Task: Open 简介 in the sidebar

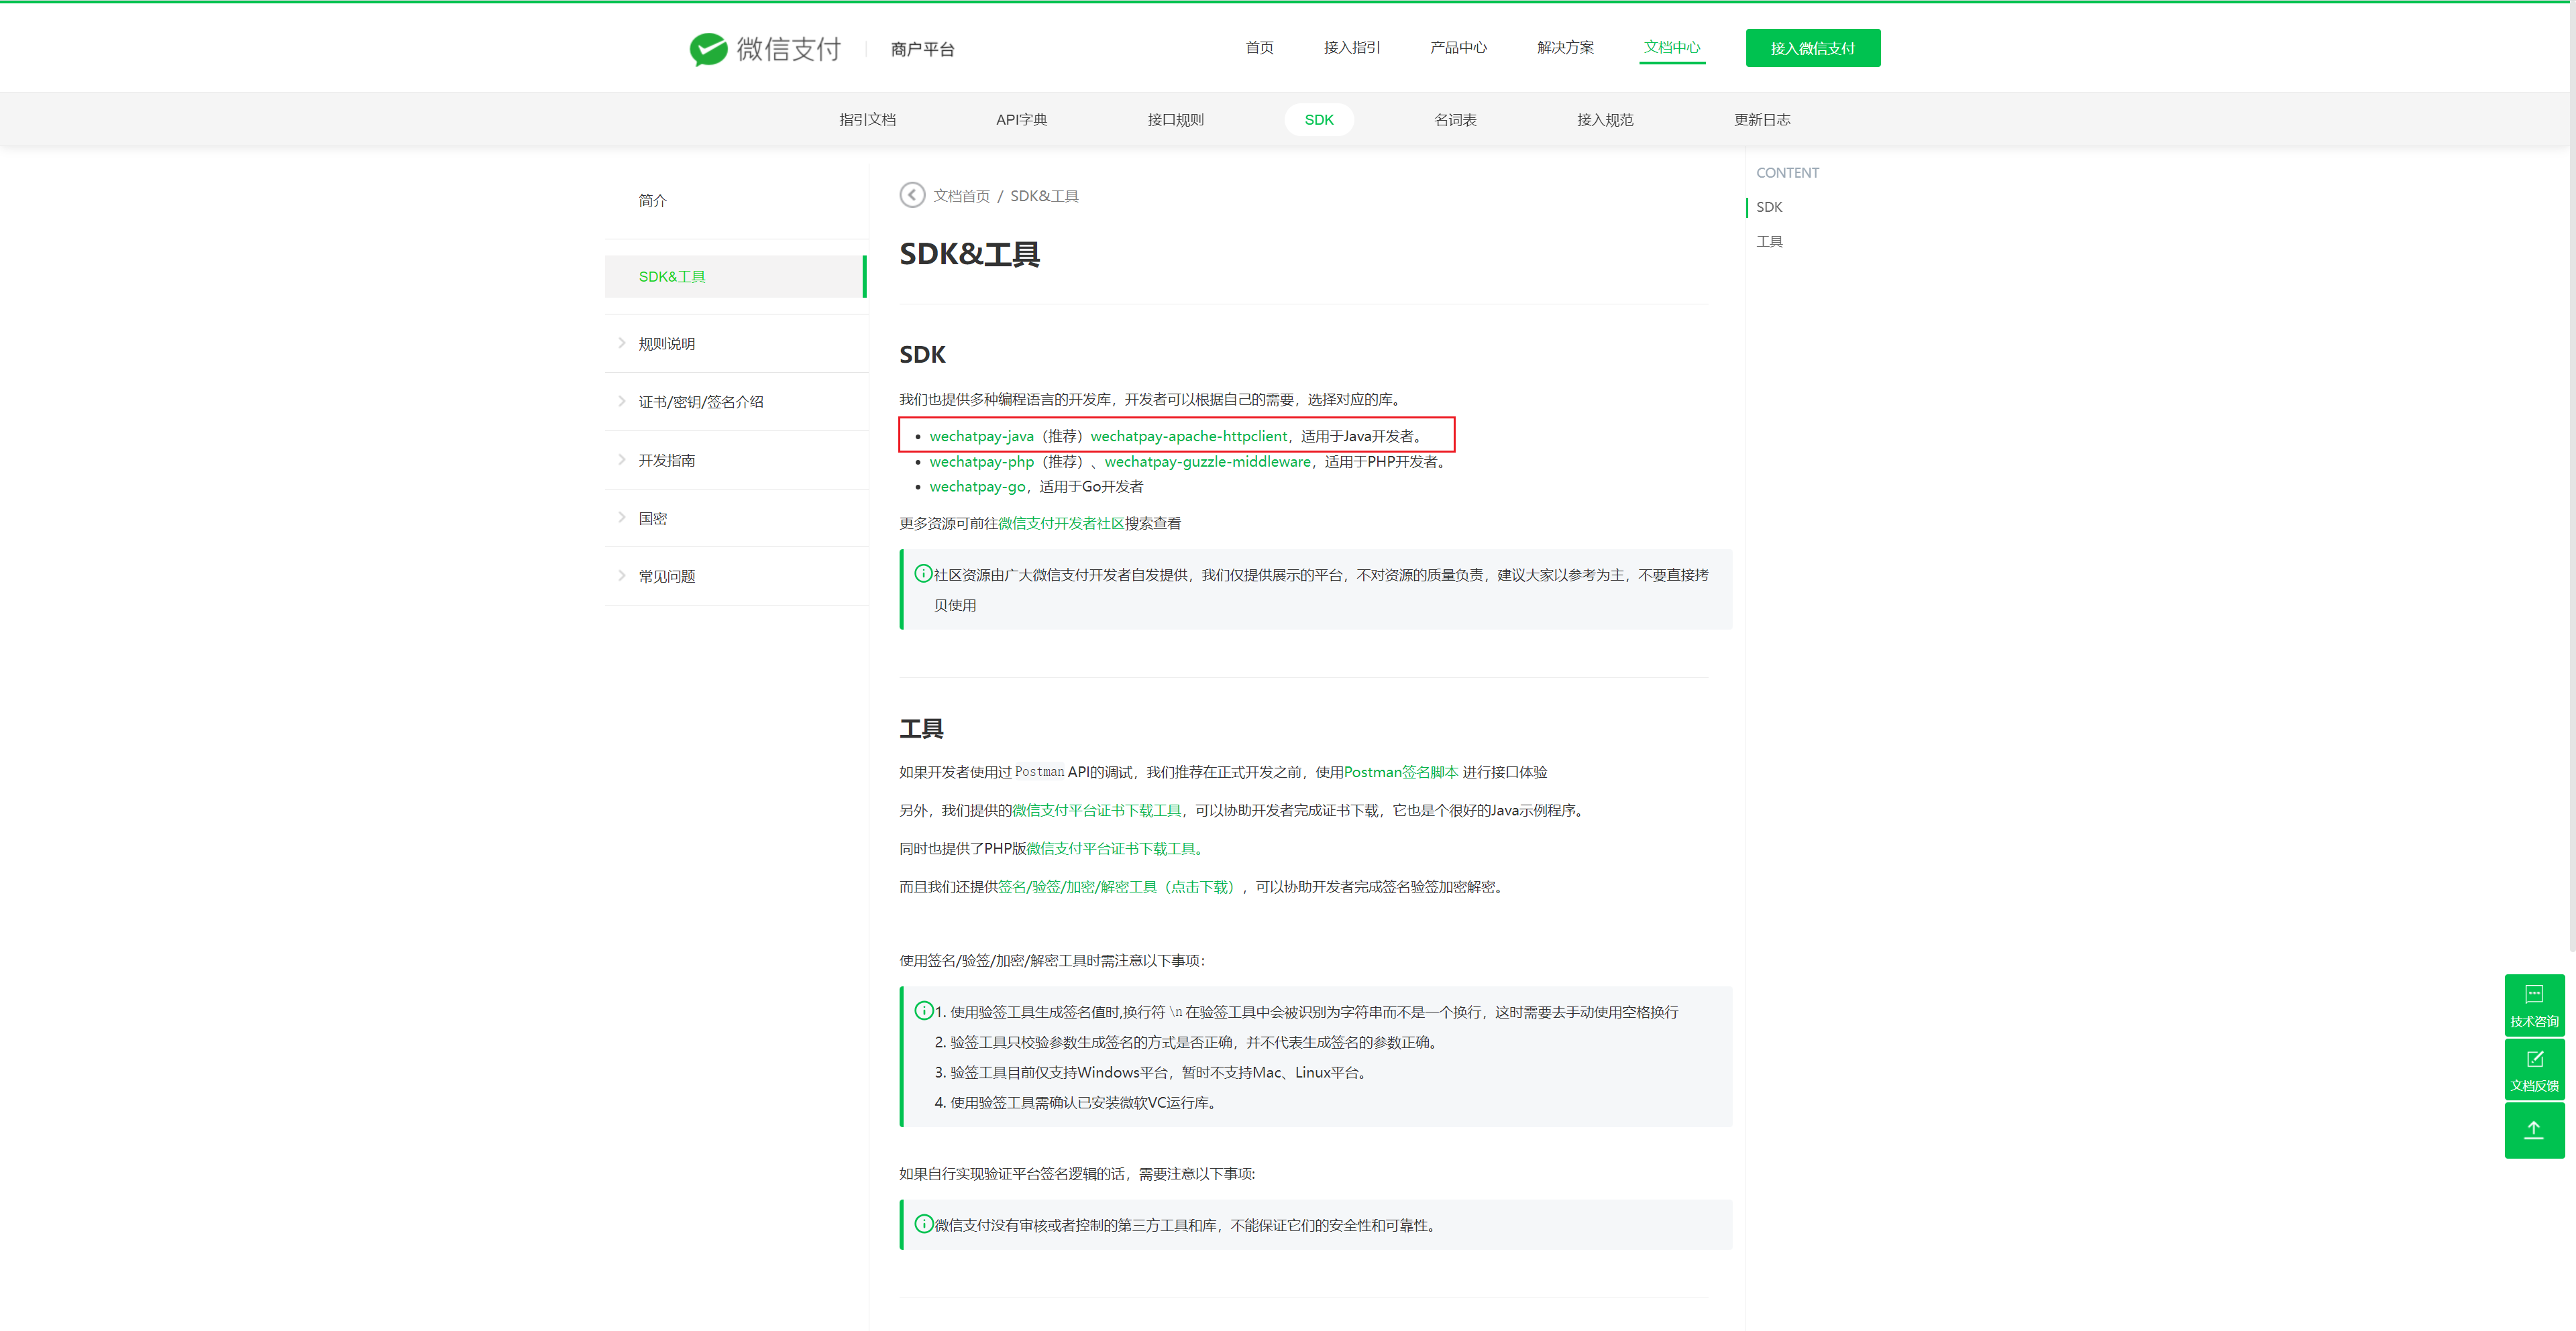Action: pyautogui.click(x=653, y=201)
